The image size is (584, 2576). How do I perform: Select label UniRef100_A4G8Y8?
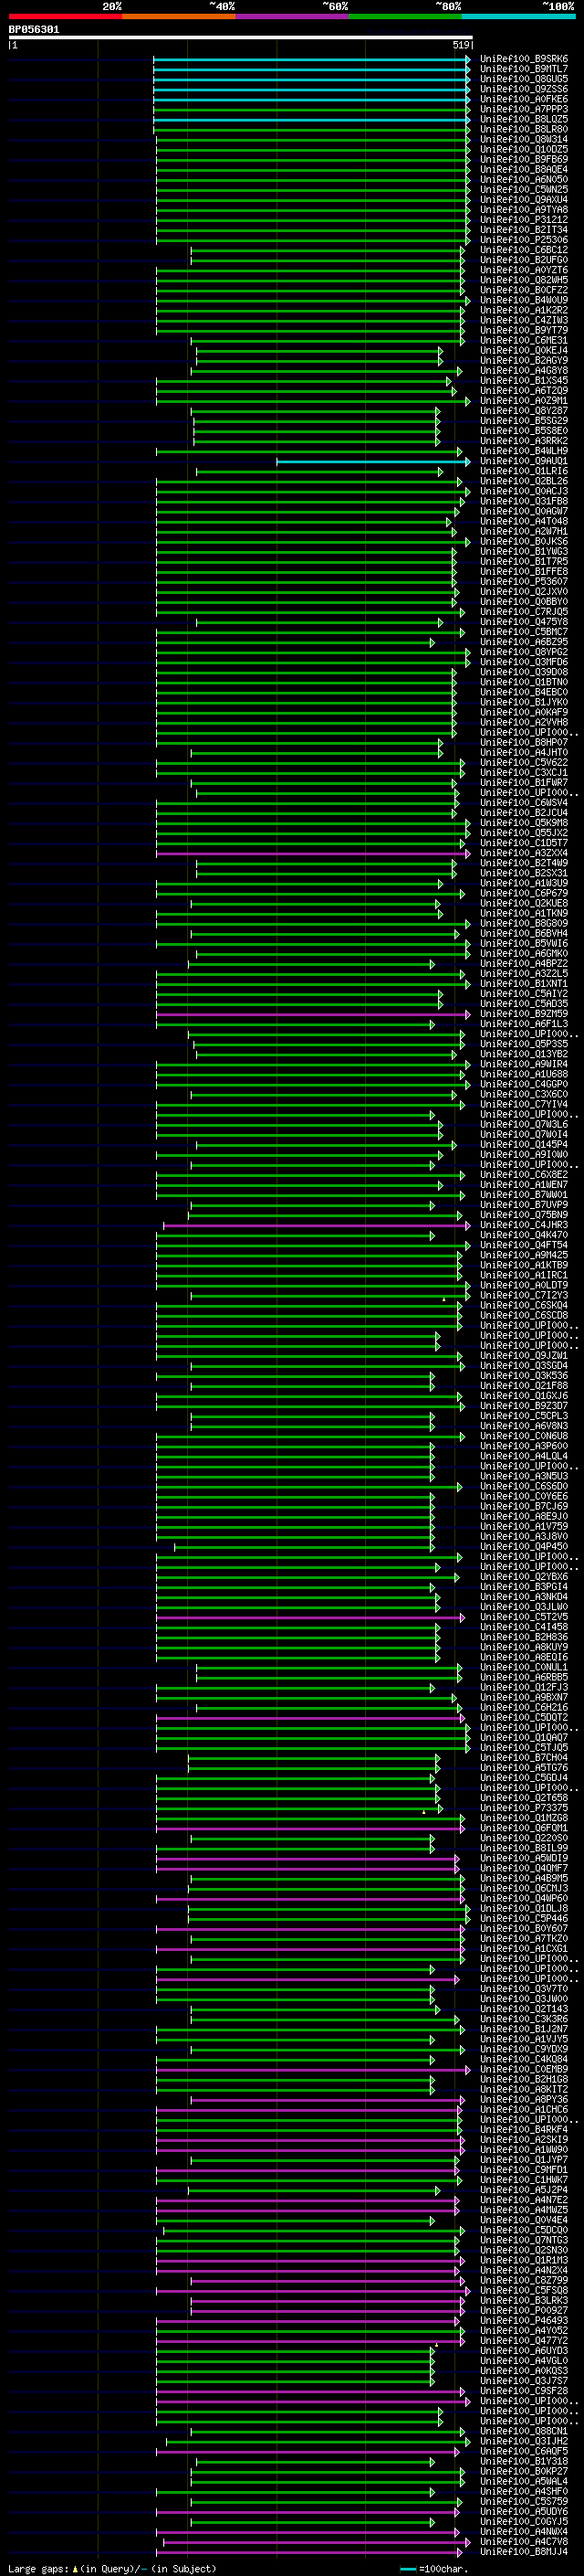(524, 371)
